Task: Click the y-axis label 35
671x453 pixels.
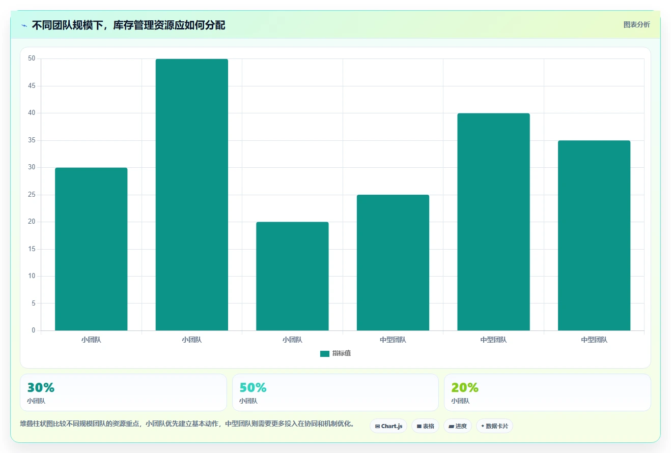Action: (32, 140)
